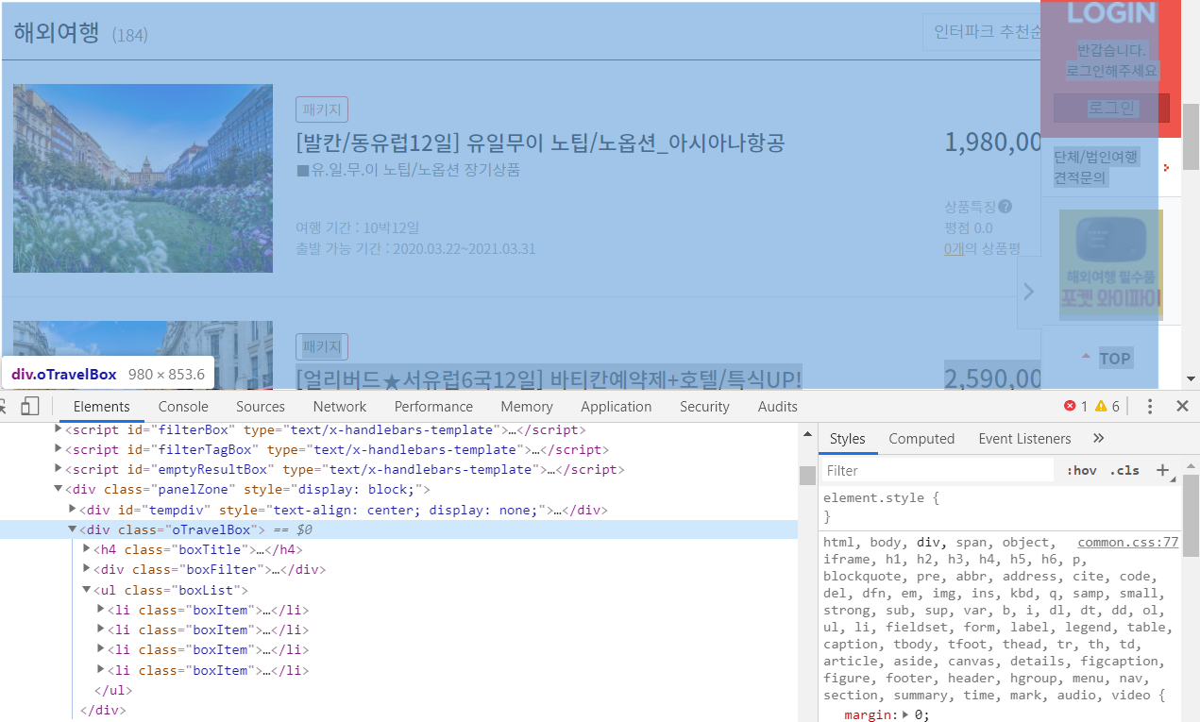Open the Sources tab
The width and height of the screenshot is (1200, 722).
pyautogui.click(x=261, y=406)
